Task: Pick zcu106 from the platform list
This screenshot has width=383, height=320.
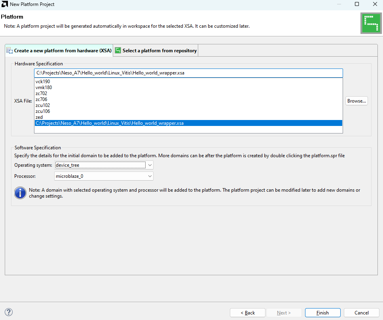Action: point(43,111)
